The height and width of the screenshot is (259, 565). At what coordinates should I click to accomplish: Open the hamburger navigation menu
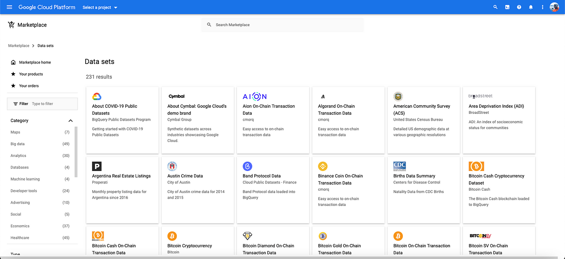tap(10, 7)
